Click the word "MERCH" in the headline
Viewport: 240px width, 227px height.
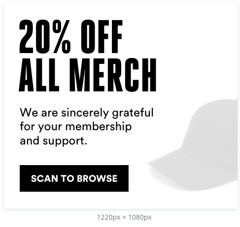point(113,75)
